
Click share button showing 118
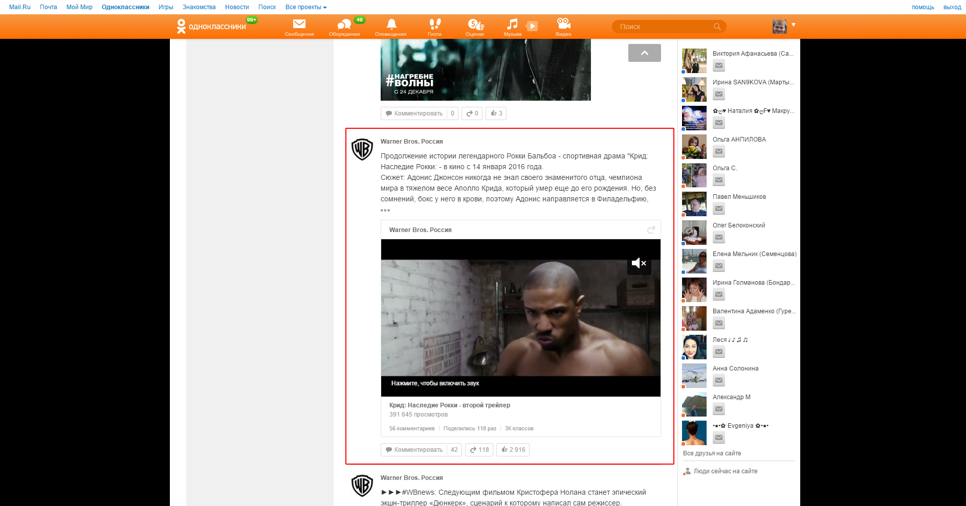[479, 450]
